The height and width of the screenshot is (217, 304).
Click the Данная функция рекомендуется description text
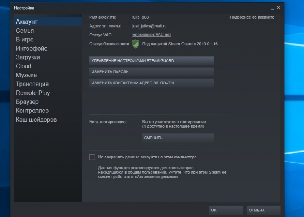point(162,172)
